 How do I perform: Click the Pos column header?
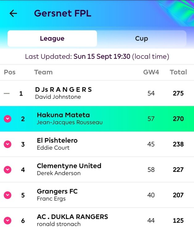[10, 72]
